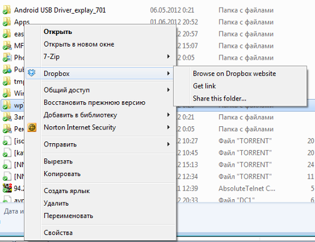Click the MF folder icon
Screen dimensions: 315x242
click(7, 45)
